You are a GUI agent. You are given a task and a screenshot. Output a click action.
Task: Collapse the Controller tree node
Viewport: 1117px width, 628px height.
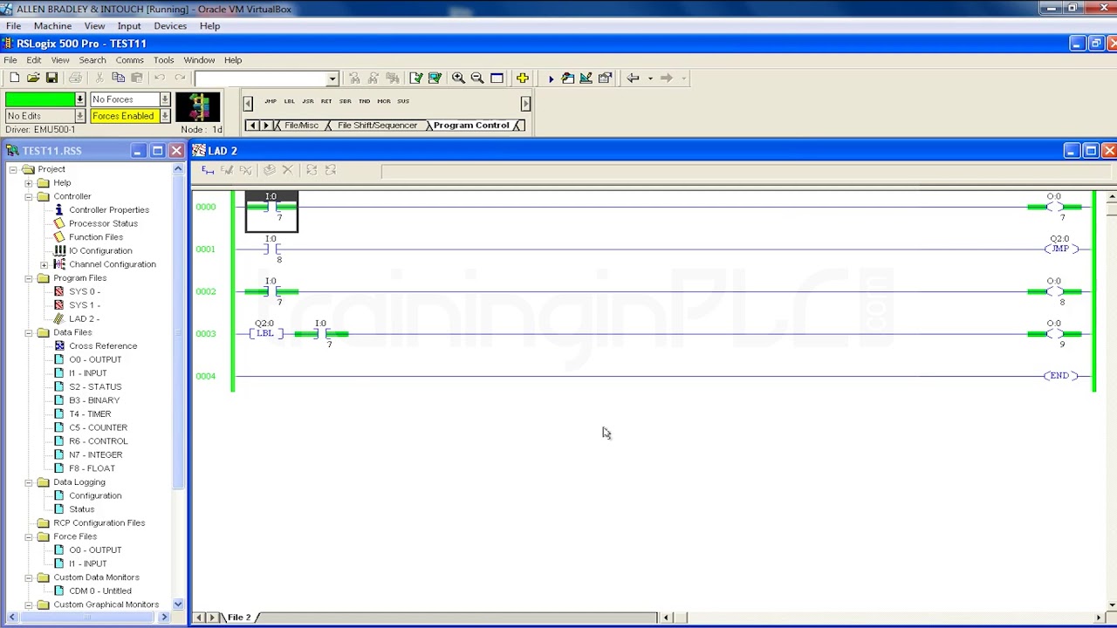pos(29,196)
